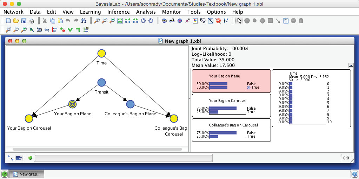Click the Colleague's Bag on Carousel monitor title

pyautogui.click(x=233, y=125)
